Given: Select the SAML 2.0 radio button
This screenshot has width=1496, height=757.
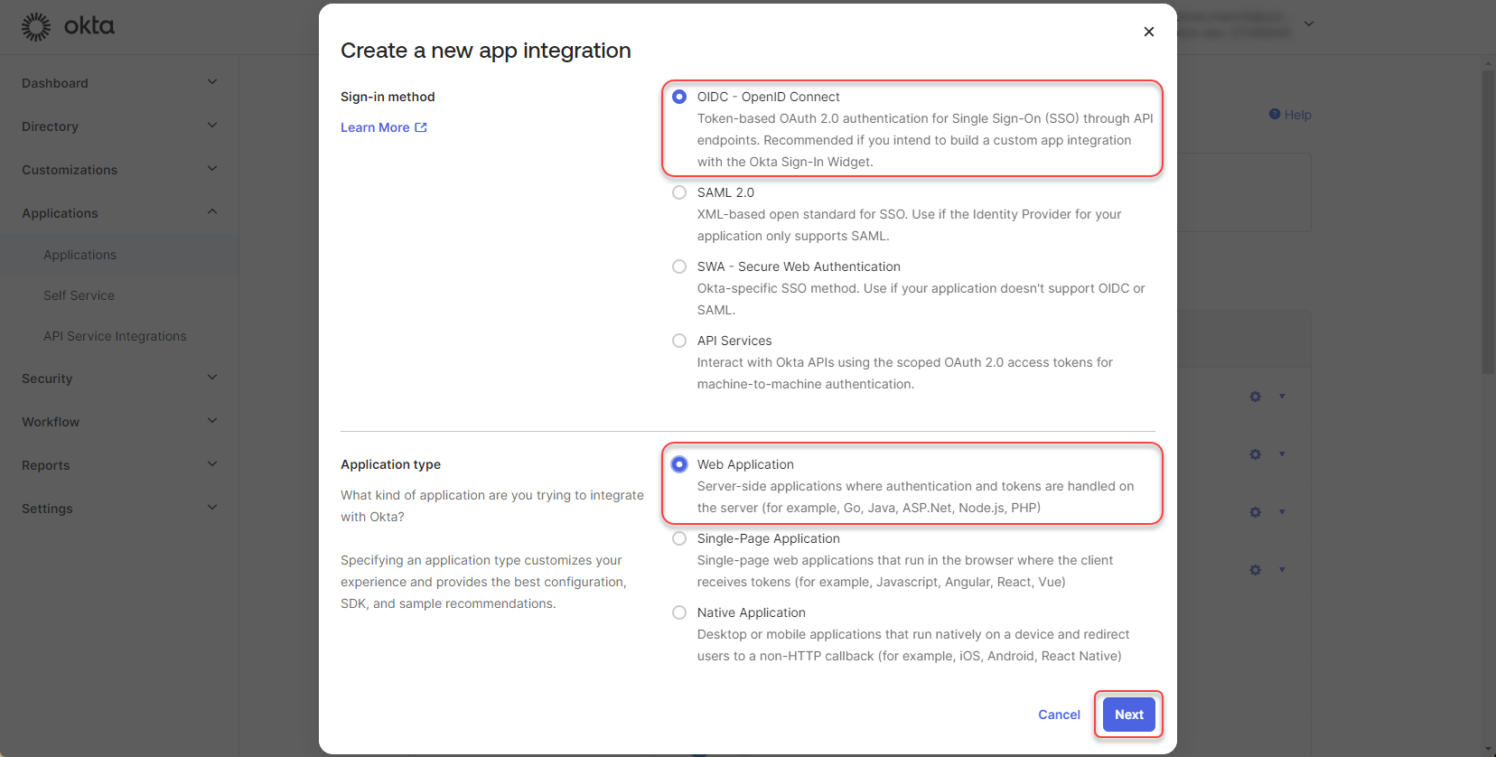Looking at the screenshot, I should [679, 192].
